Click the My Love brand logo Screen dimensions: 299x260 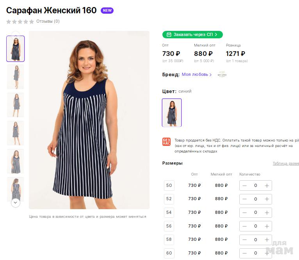click(x=222, y=74)
